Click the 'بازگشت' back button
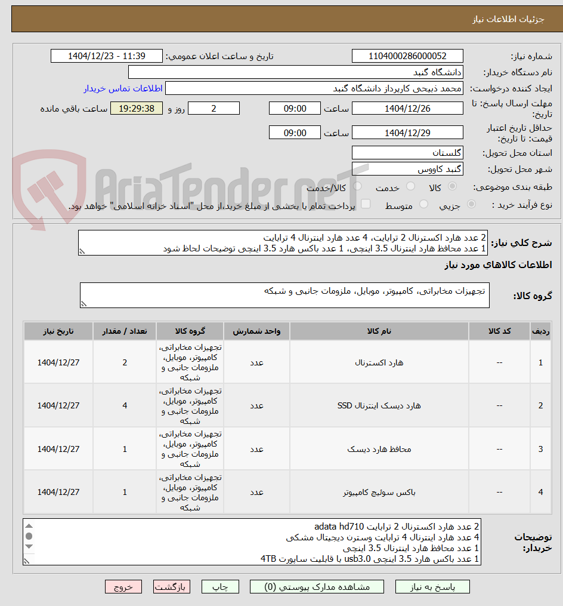 171,587
